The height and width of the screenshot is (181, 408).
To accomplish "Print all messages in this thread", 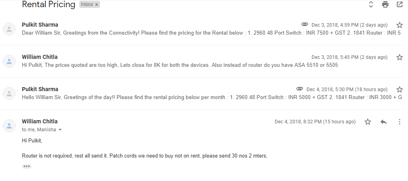I will [x=385, y=5].
